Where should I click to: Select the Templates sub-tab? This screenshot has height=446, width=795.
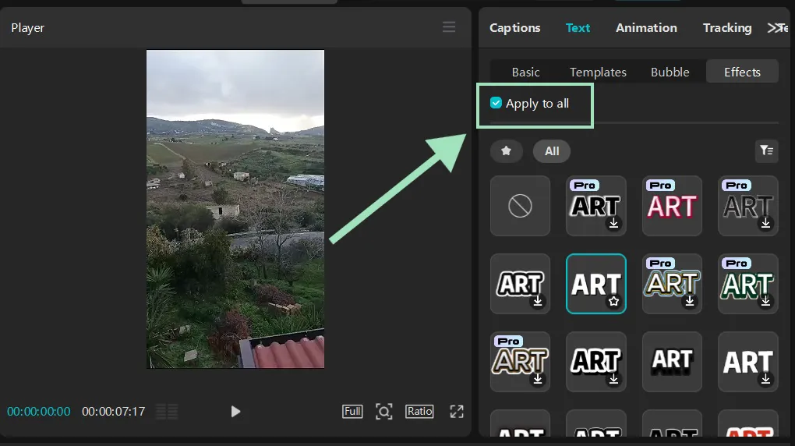point(598,72)
